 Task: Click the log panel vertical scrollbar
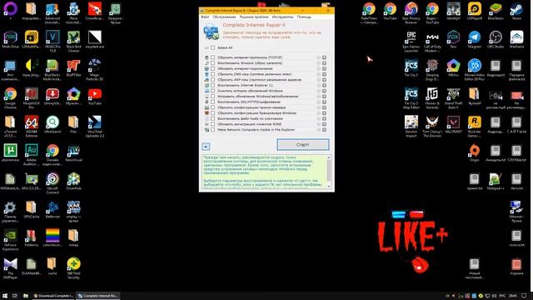click(329, 172)
